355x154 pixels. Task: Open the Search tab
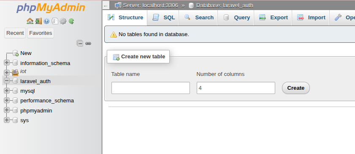coord(198,18)
